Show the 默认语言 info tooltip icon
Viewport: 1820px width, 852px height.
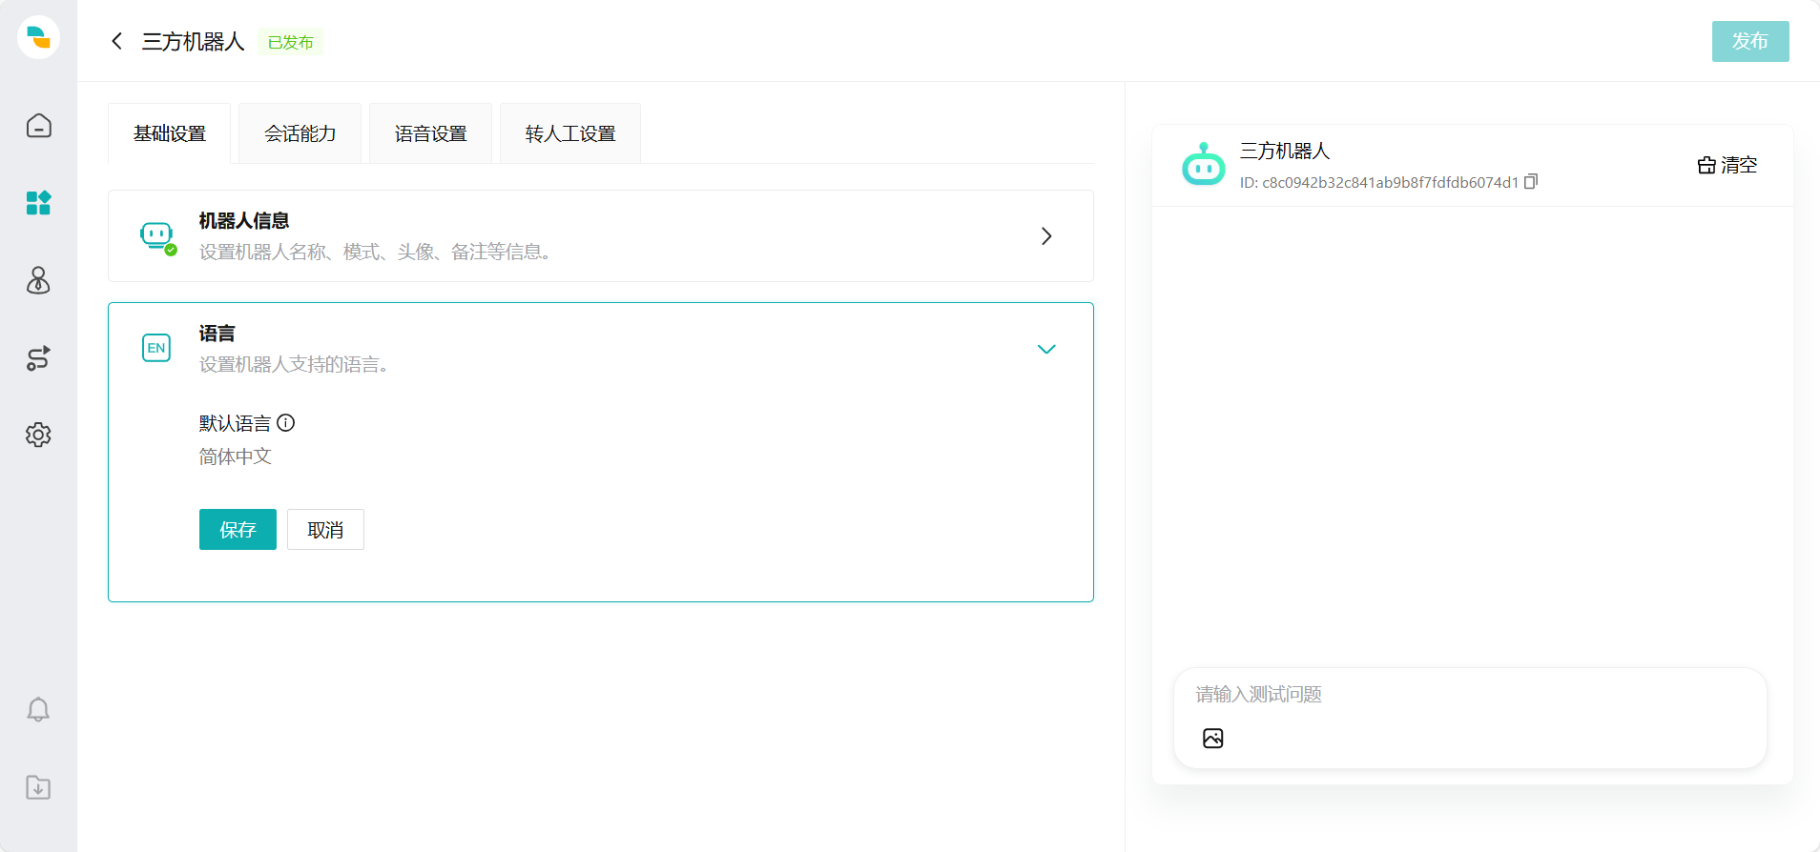(286, 423)
